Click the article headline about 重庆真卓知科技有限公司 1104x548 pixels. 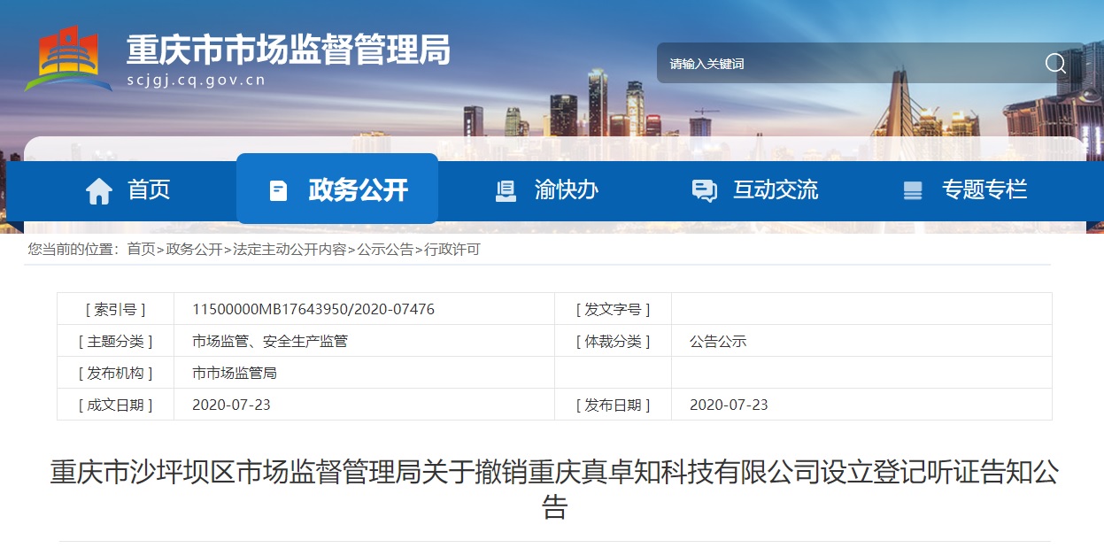(554, 490)
